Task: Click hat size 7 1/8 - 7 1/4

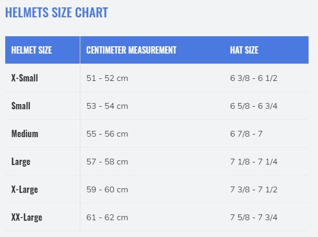Action: [253, 162]
